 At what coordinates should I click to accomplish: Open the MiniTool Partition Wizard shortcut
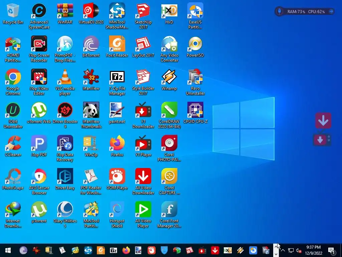tap(91, 215)
